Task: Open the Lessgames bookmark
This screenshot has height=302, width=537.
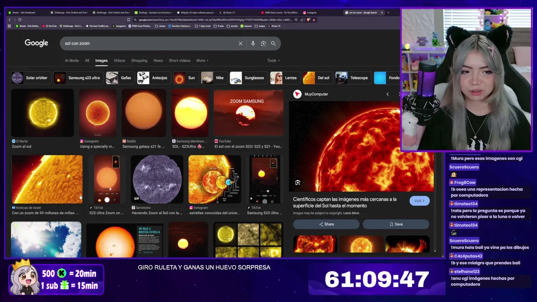Action: 119,26
